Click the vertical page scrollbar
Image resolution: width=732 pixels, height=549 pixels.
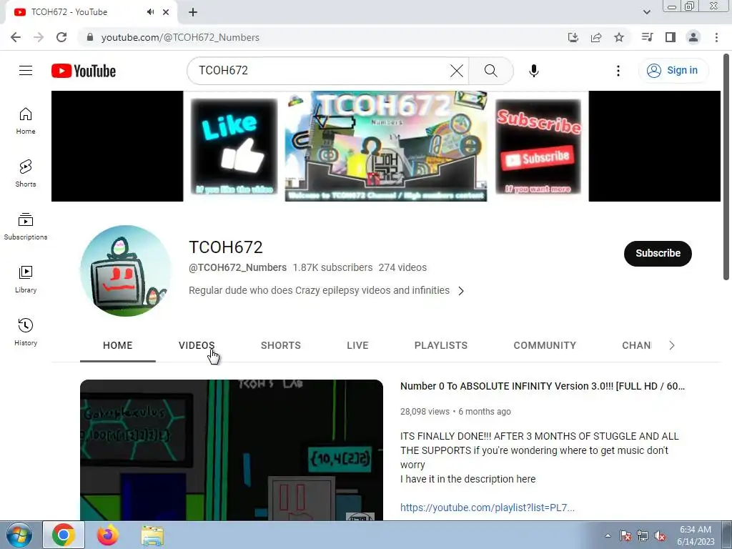point(726,167)
